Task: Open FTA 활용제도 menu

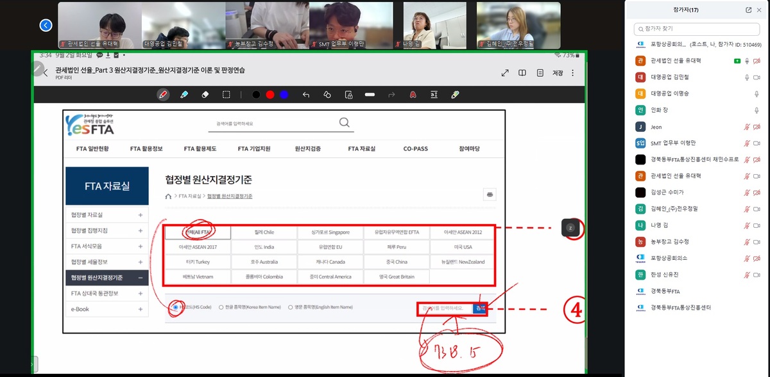Action: 200,148
